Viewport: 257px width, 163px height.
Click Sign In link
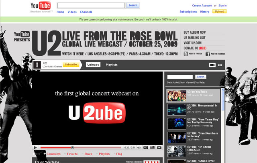222,6
